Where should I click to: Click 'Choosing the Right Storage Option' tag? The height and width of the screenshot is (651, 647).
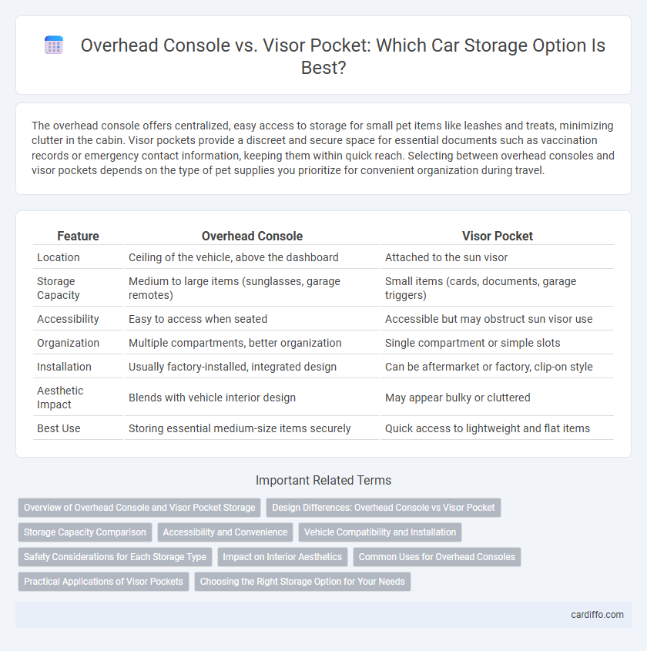303,581
